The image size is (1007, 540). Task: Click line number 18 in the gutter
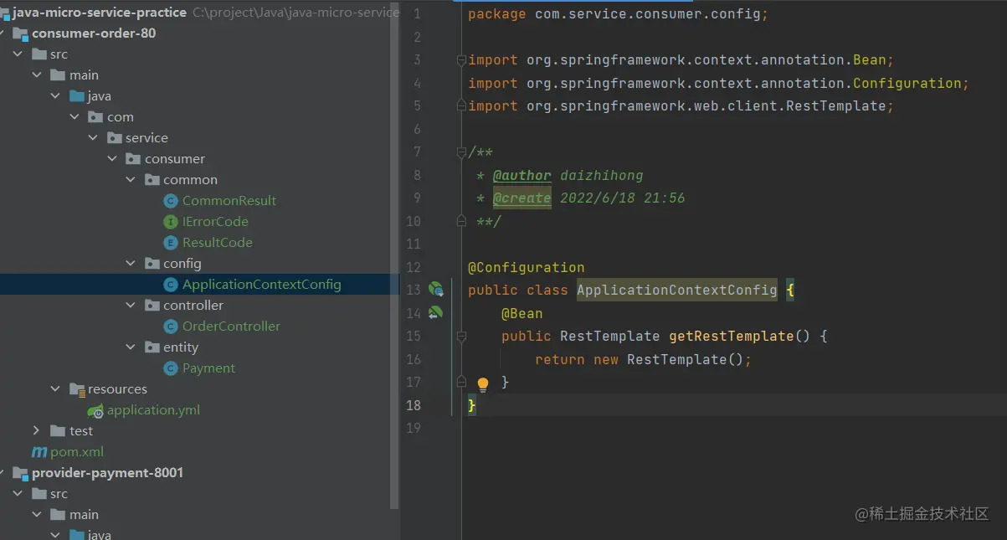pos(413,405)
